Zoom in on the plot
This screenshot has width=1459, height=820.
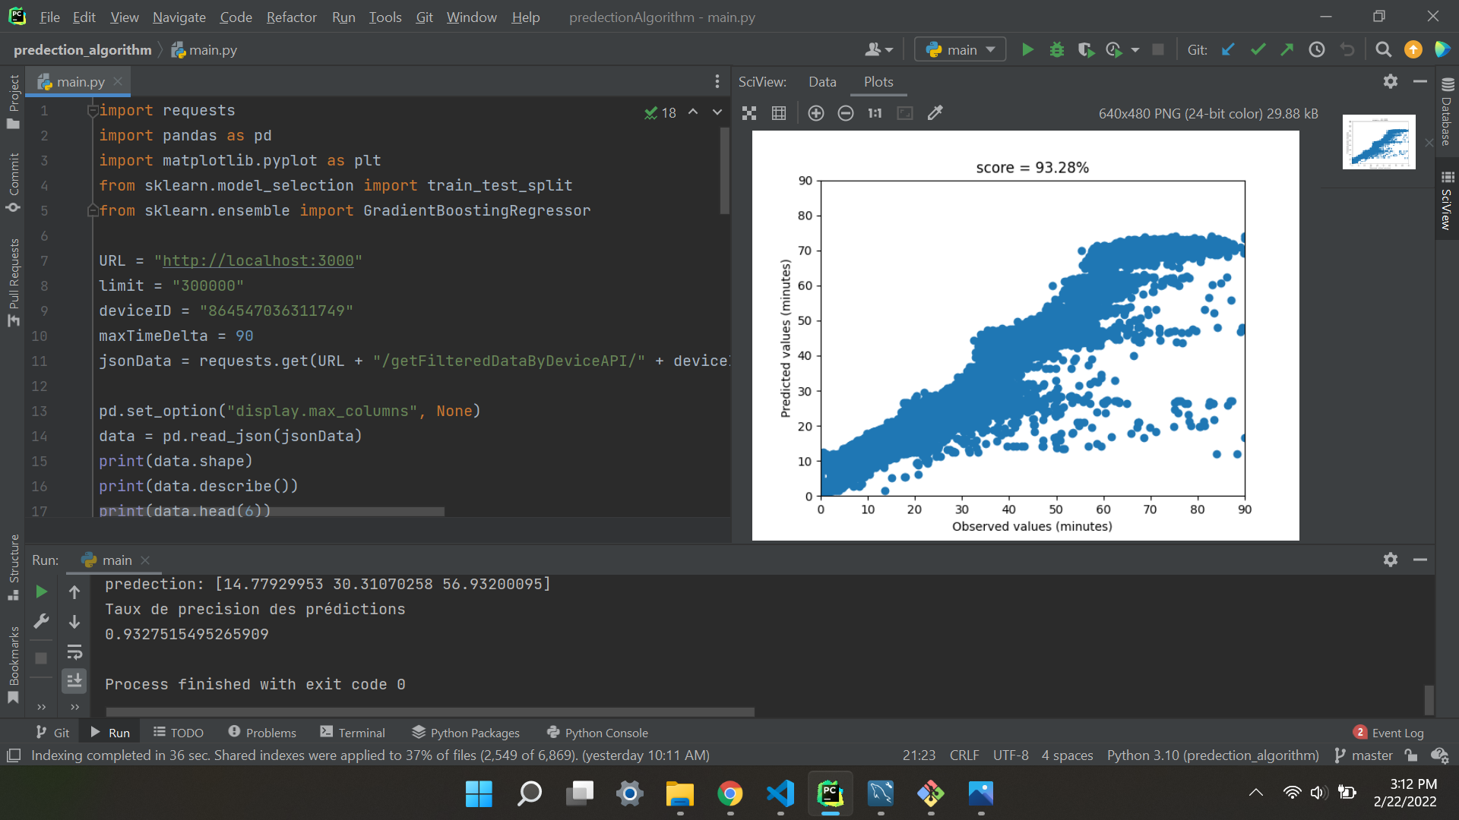[815, 112]
